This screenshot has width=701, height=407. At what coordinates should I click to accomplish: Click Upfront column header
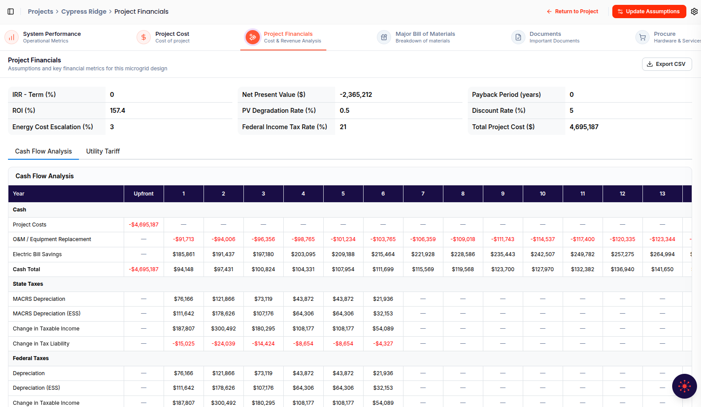pos(144,194)
